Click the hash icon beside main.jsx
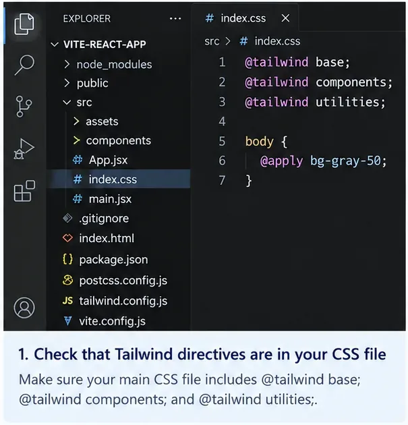This screenshot has height=425, width=408. (x=78, y=199)
